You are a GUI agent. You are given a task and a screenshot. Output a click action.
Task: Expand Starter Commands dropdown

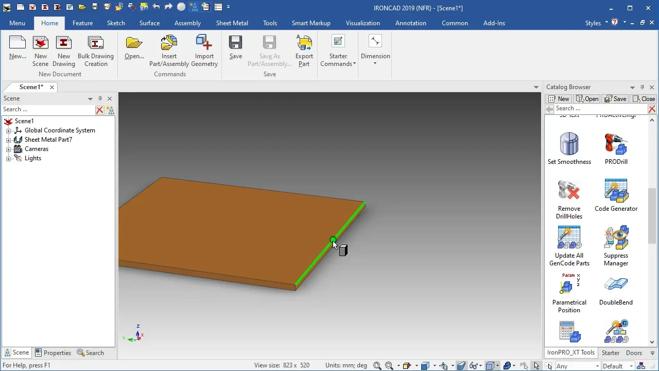338,52
